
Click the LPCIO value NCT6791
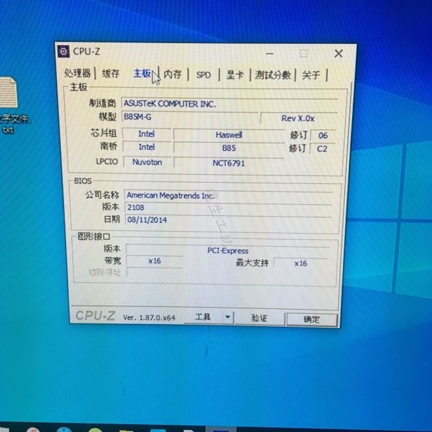click(x=229, y=163)
